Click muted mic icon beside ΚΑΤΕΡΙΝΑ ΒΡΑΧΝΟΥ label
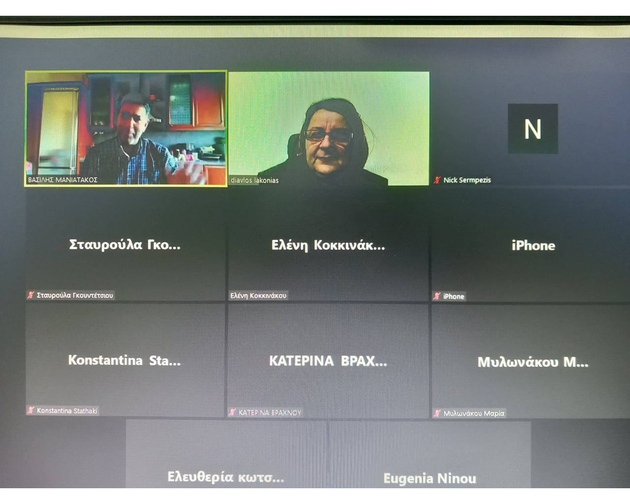The image size is (630, 504). pos(232,412)
